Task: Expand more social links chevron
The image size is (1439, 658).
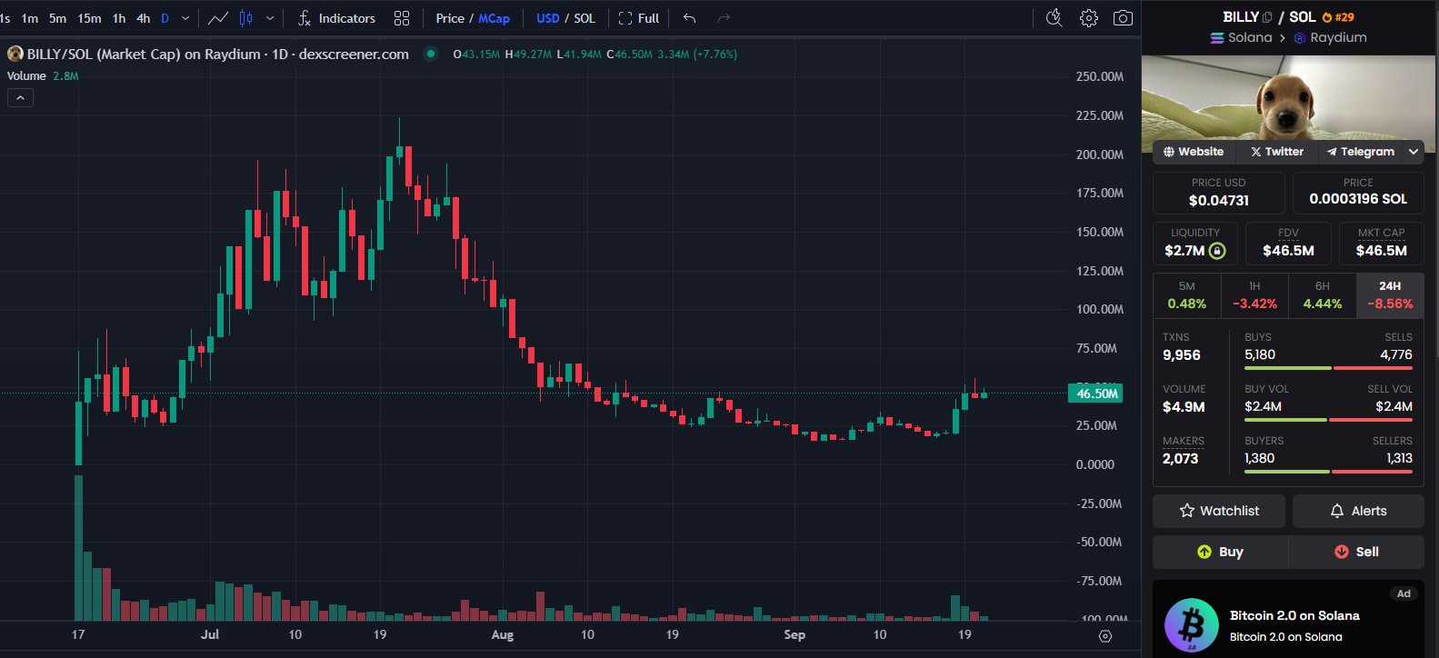Action: (1414, 152)
